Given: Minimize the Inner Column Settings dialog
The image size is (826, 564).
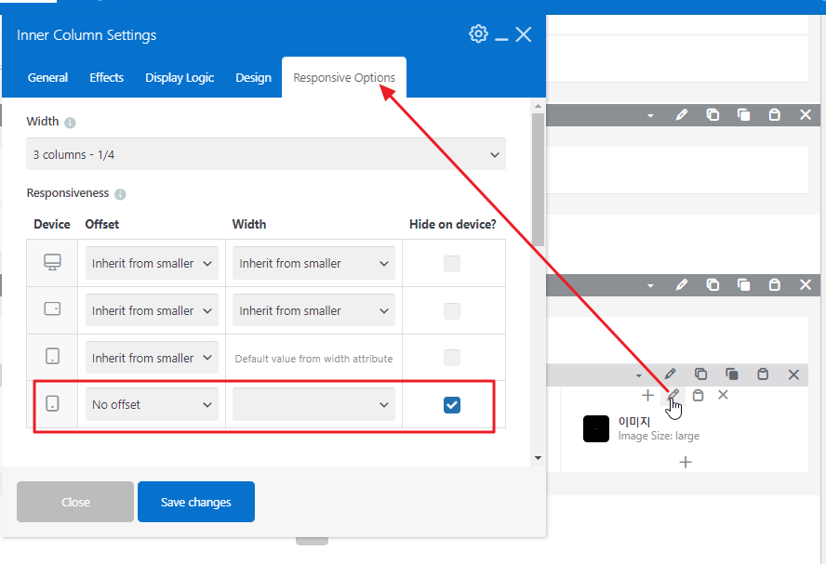Looking at the screenshot, I should point(501,39).
